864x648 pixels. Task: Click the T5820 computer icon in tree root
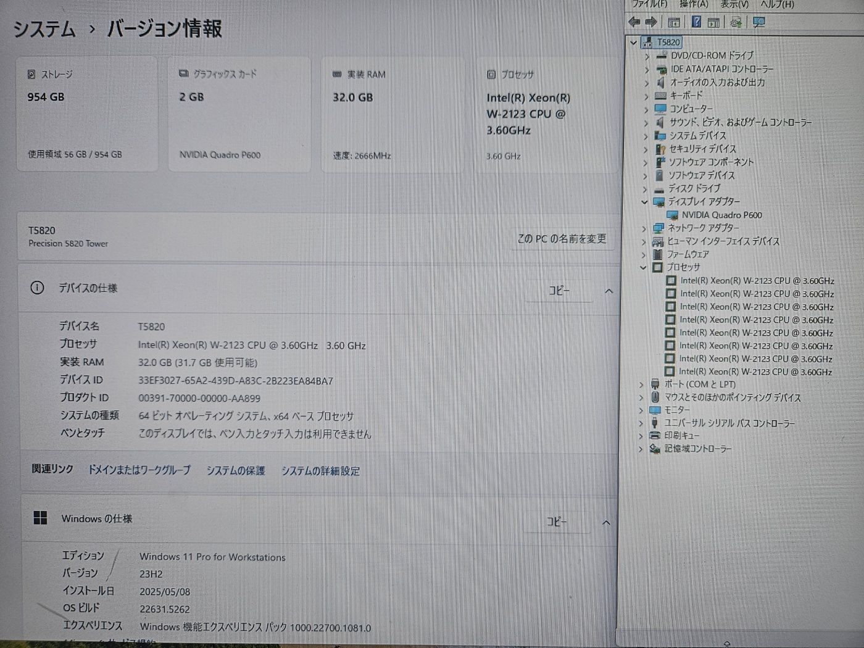(647, 42)
